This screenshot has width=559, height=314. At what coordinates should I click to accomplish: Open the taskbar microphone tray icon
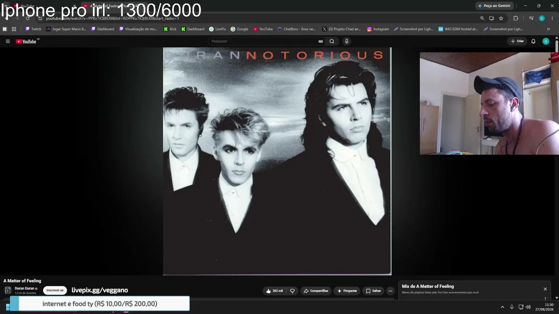point(512,307)
